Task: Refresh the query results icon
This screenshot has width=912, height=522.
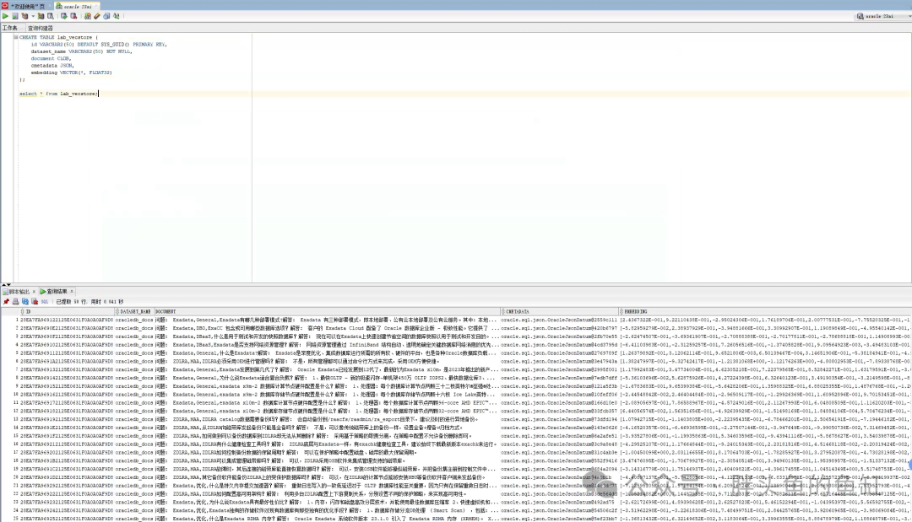Action: [25, 302]
